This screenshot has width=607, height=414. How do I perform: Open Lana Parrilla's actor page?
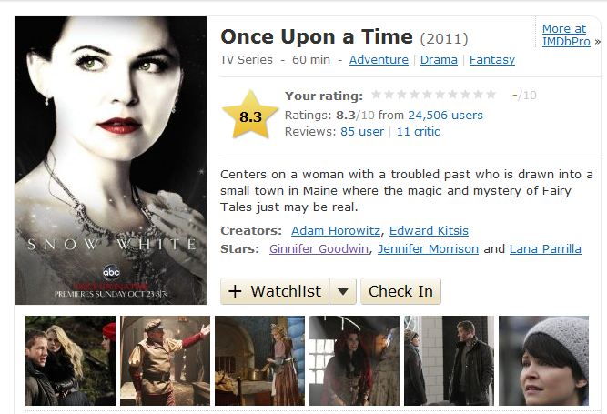click(x=545, y=248)
